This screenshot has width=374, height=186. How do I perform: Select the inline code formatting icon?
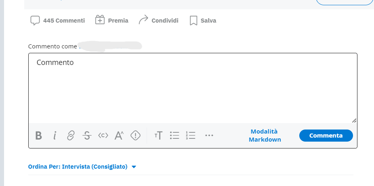pyautogui.click(x=103, y=136)
